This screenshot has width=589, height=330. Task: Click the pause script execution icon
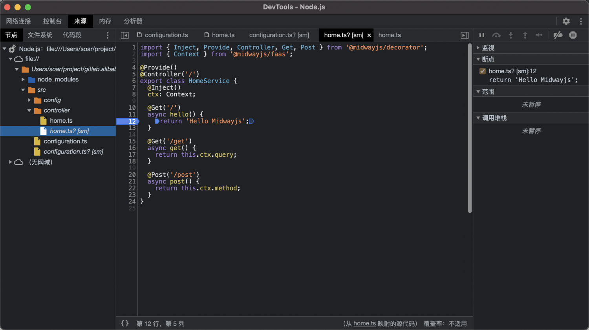tap(482, 35)
